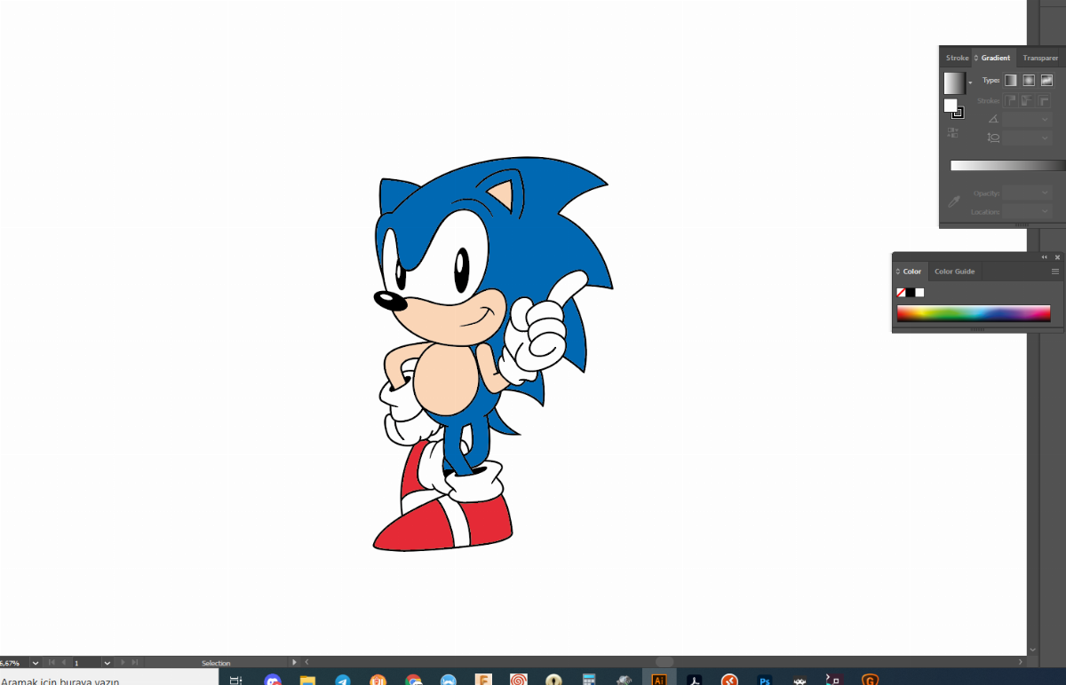Open the gradient preset dropdown arrow
This screenshot has height=685, width=1066.
[x=970, y=83]
